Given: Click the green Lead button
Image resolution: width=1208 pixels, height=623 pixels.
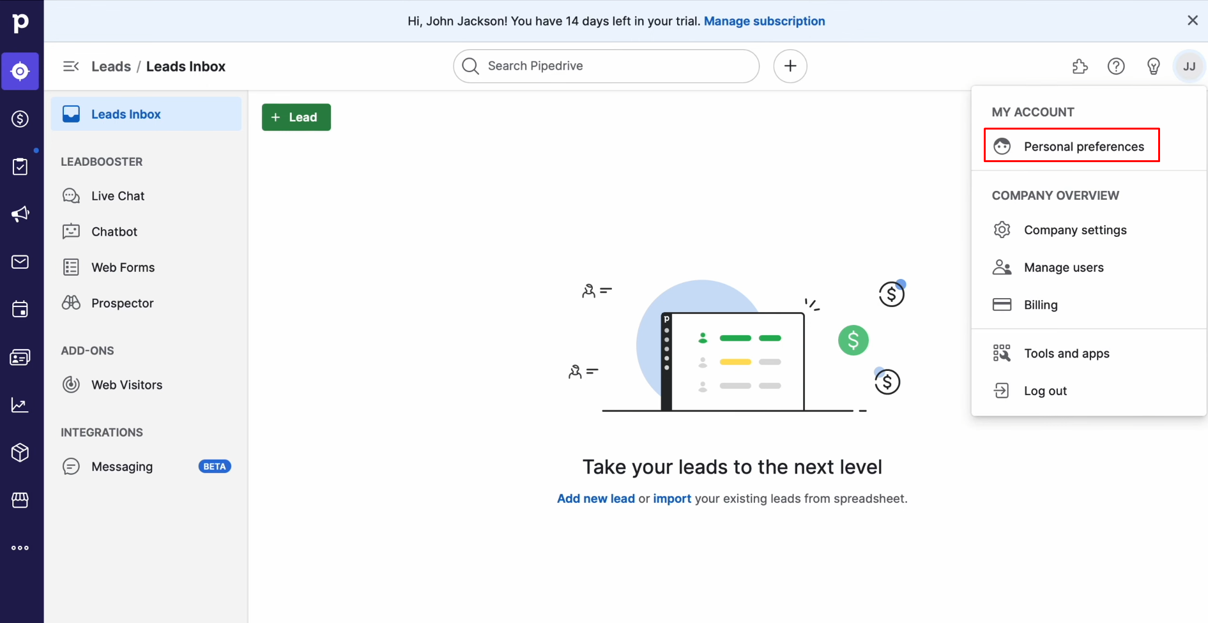Looking at the screenshot, I should [296, 117].
